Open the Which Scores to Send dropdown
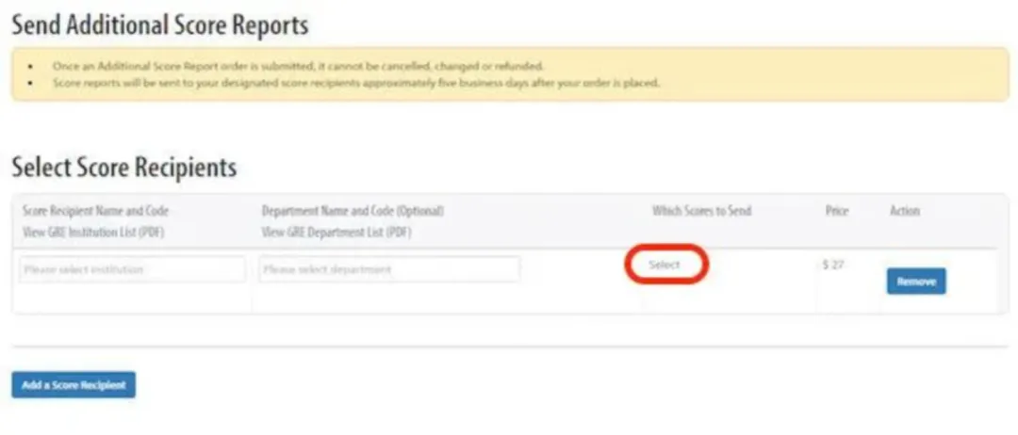Screen dimensions: 1018x435 (665, 266)
